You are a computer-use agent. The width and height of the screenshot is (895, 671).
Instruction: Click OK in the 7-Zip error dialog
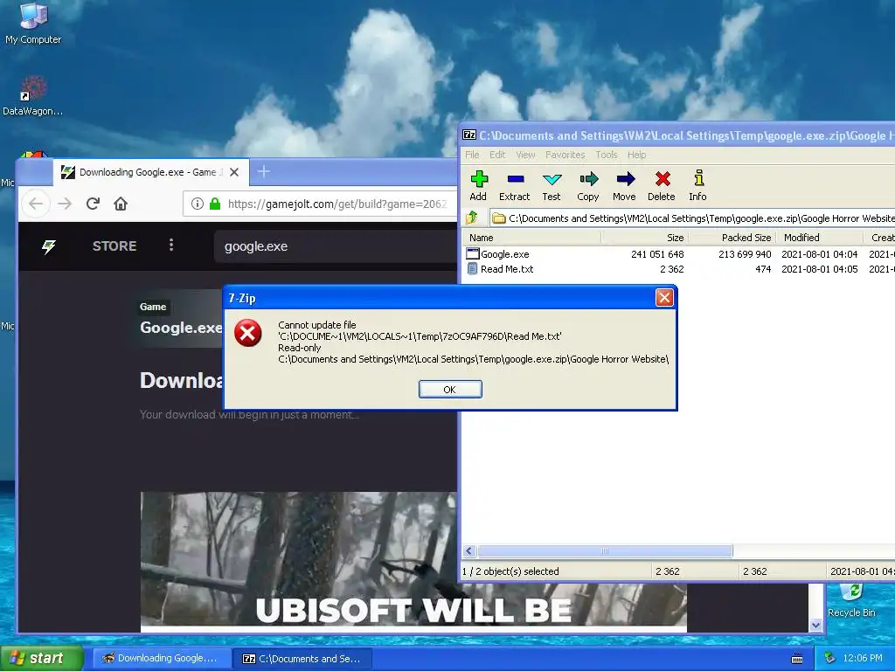pos(450,389)
